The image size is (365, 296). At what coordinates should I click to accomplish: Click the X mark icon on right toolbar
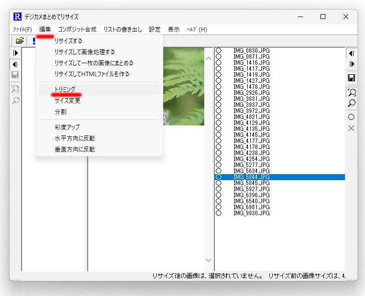(x=351, y=128)
